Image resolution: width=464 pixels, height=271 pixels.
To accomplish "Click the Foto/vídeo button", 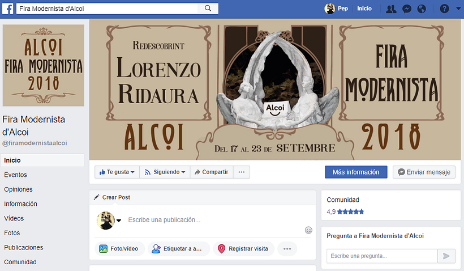I will point(119,249).
